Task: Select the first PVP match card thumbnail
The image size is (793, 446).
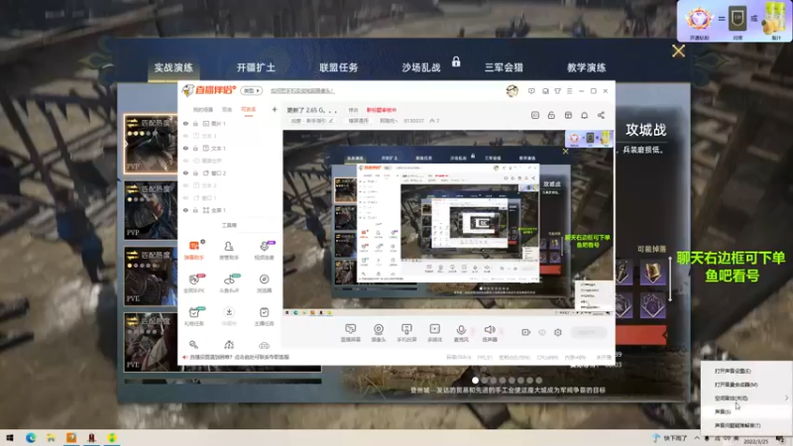Action: [151, 144]
